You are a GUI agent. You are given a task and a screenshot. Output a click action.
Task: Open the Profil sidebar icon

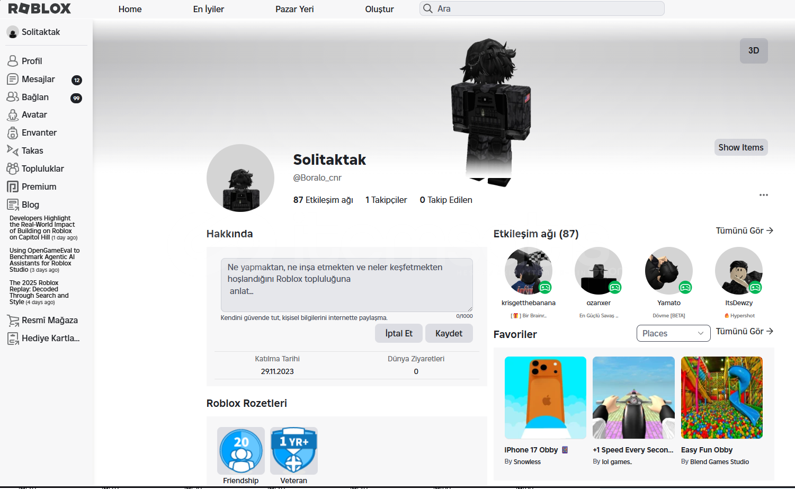[13, 61]
